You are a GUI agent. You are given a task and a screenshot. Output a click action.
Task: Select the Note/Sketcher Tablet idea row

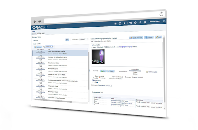click(60, 65)
